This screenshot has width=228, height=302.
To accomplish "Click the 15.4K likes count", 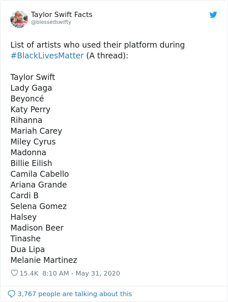I will pos(29,273).
